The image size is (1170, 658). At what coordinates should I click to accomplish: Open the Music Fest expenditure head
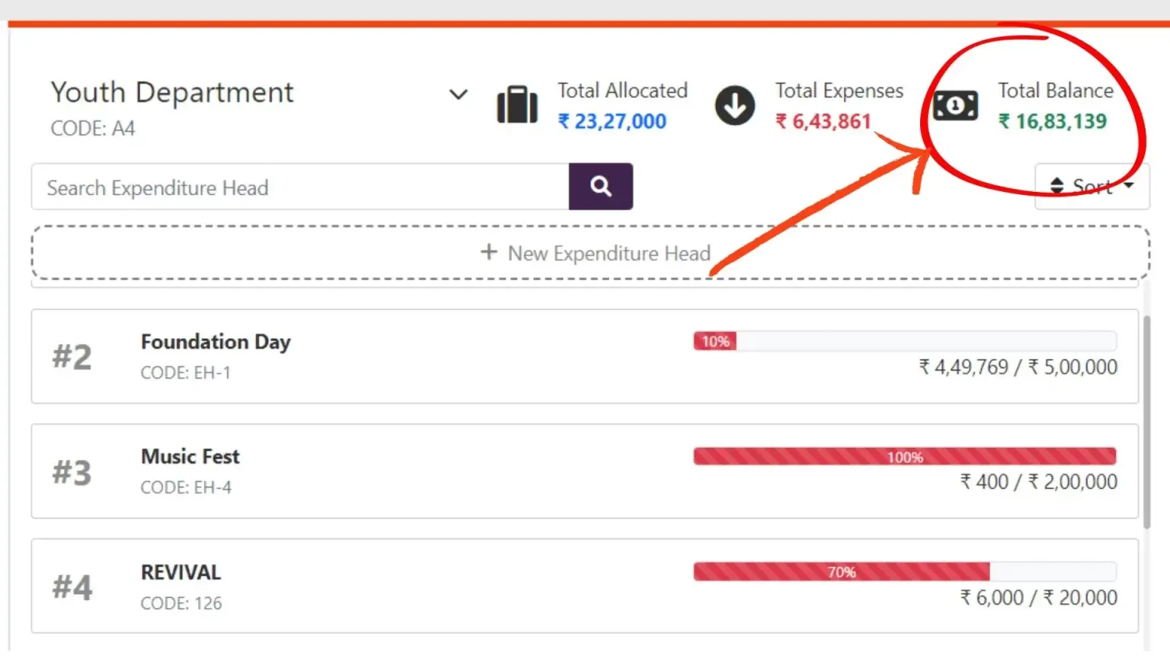pos(585,471)
